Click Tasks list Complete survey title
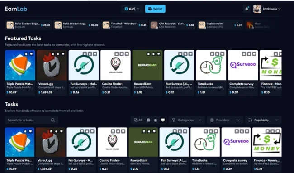Screen dimensions: 294x173 coord(235,160)
